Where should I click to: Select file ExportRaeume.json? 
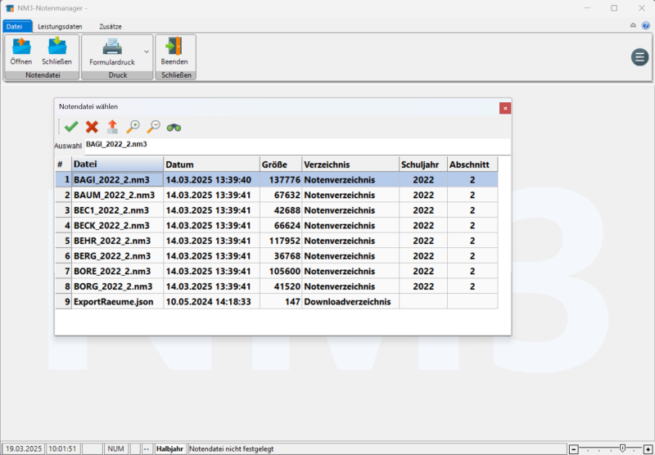coord(117,302)
